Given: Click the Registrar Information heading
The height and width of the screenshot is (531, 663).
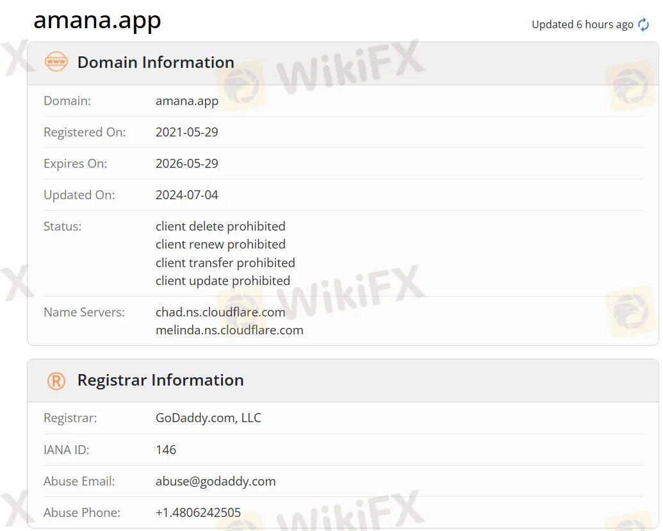Looking at the screenshot, I should coord(160,380).
